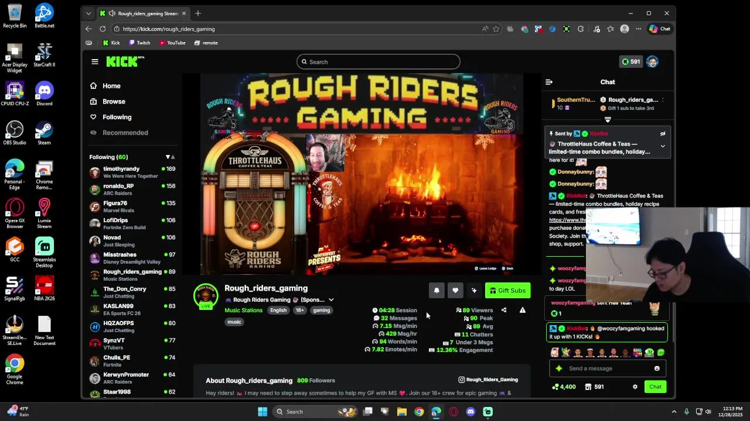The width and height of the screenshot is (750, 421).
Task: Select the music tag
Action: pyautogui.click(x=234, y=322)
